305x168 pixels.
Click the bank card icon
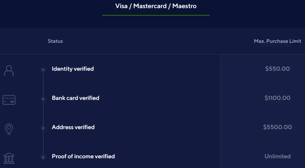pos(9,100)
